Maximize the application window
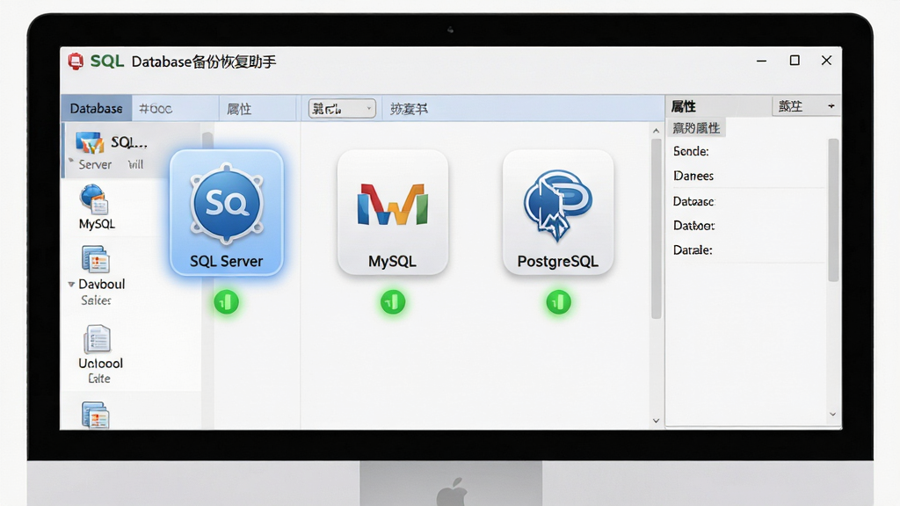900x506 pixels. point(795,61)
